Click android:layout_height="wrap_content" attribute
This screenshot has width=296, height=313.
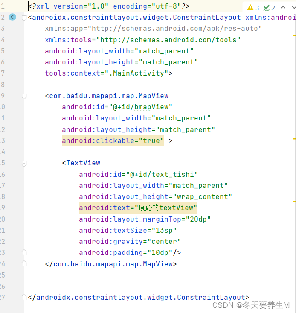pos(156,196)
